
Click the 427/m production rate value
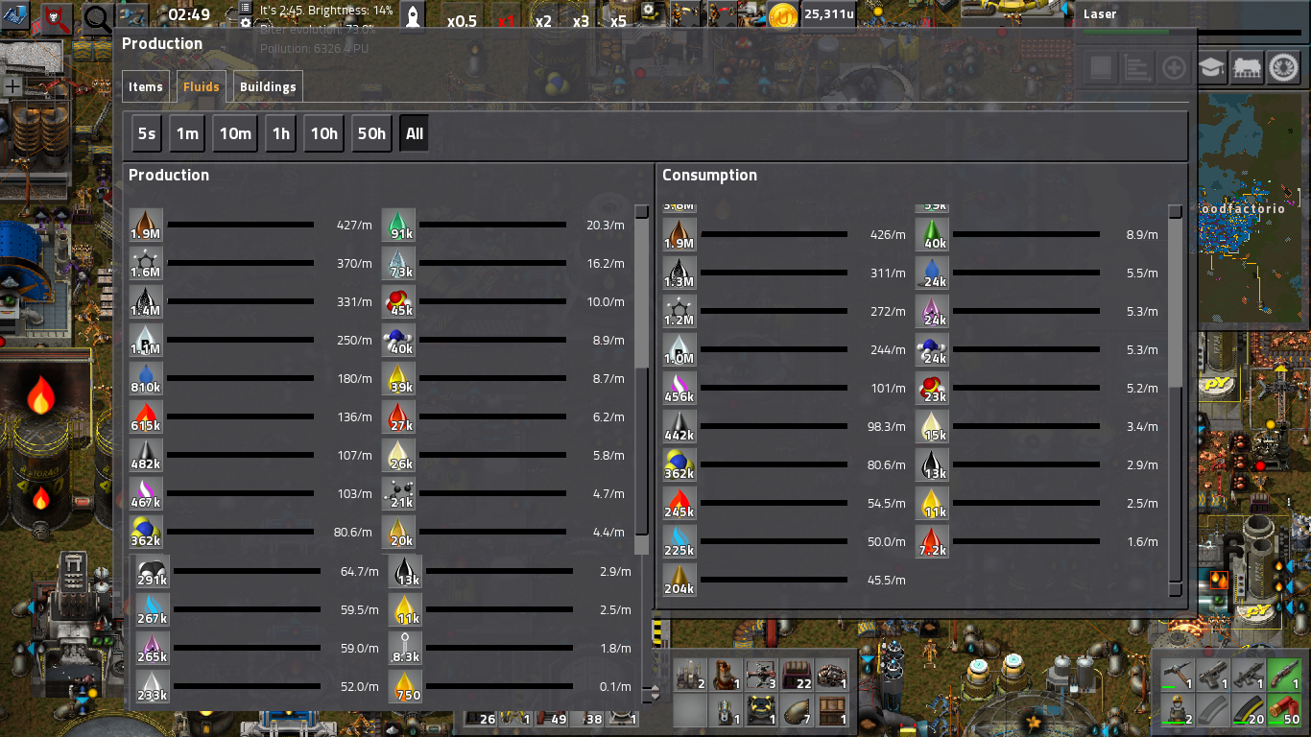[x=354, y=226]
